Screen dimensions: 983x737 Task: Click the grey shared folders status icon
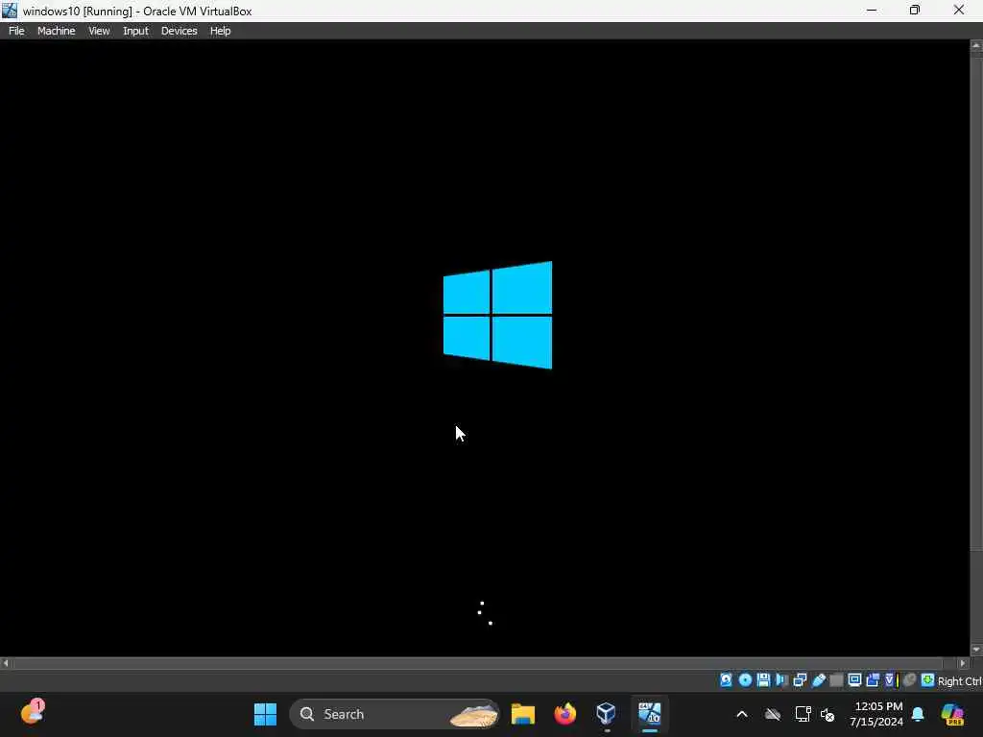pos(836,680)
